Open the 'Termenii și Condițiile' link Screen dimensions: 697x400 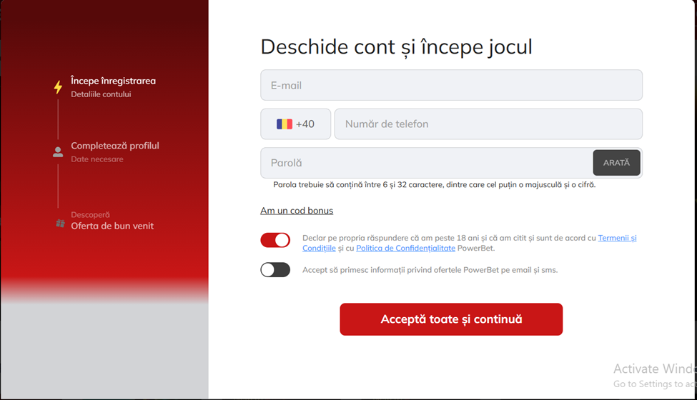(617, 238)
